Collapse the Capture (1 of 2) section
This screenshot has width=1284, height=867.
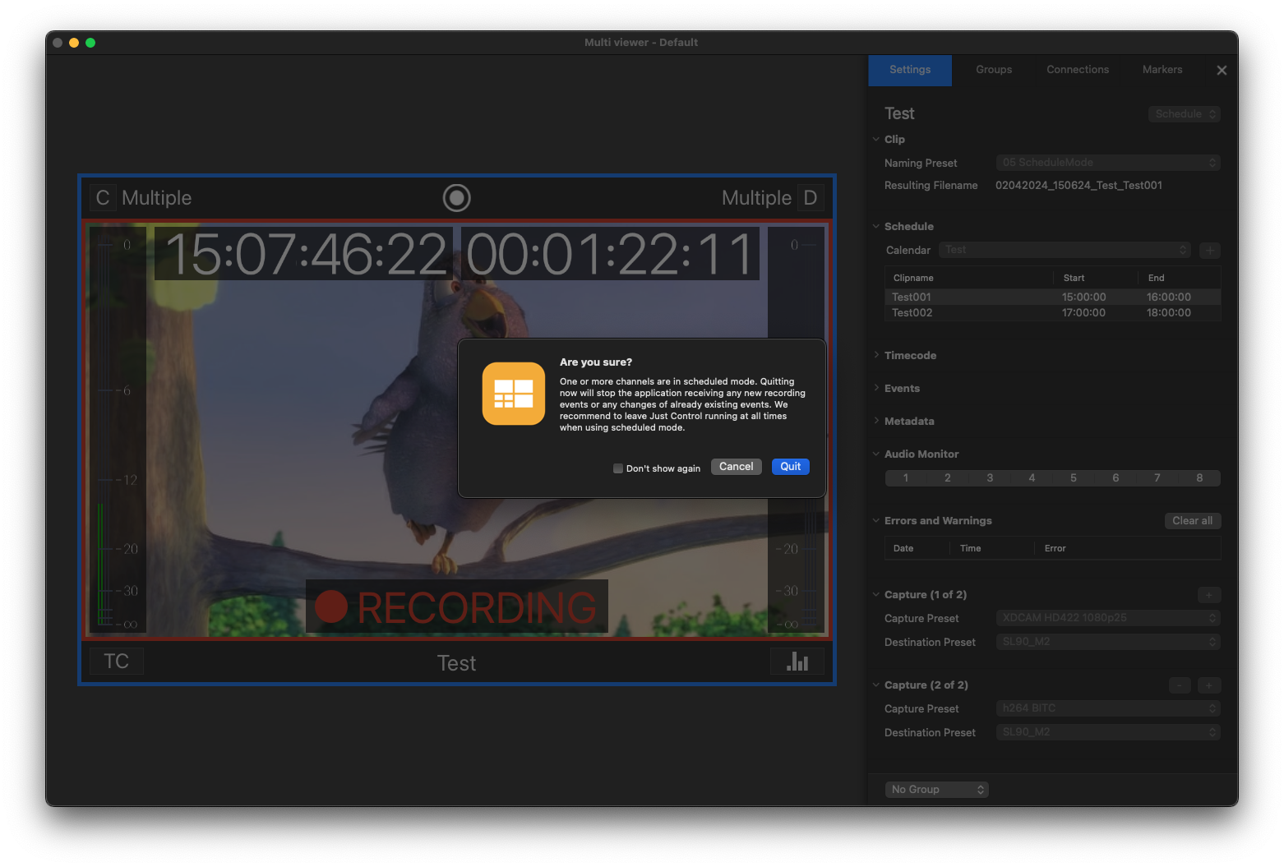point(876,595)
